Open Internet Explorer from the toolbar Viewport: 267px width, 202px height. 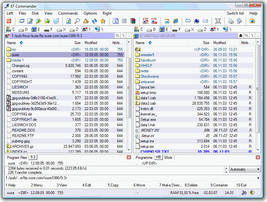175,21
